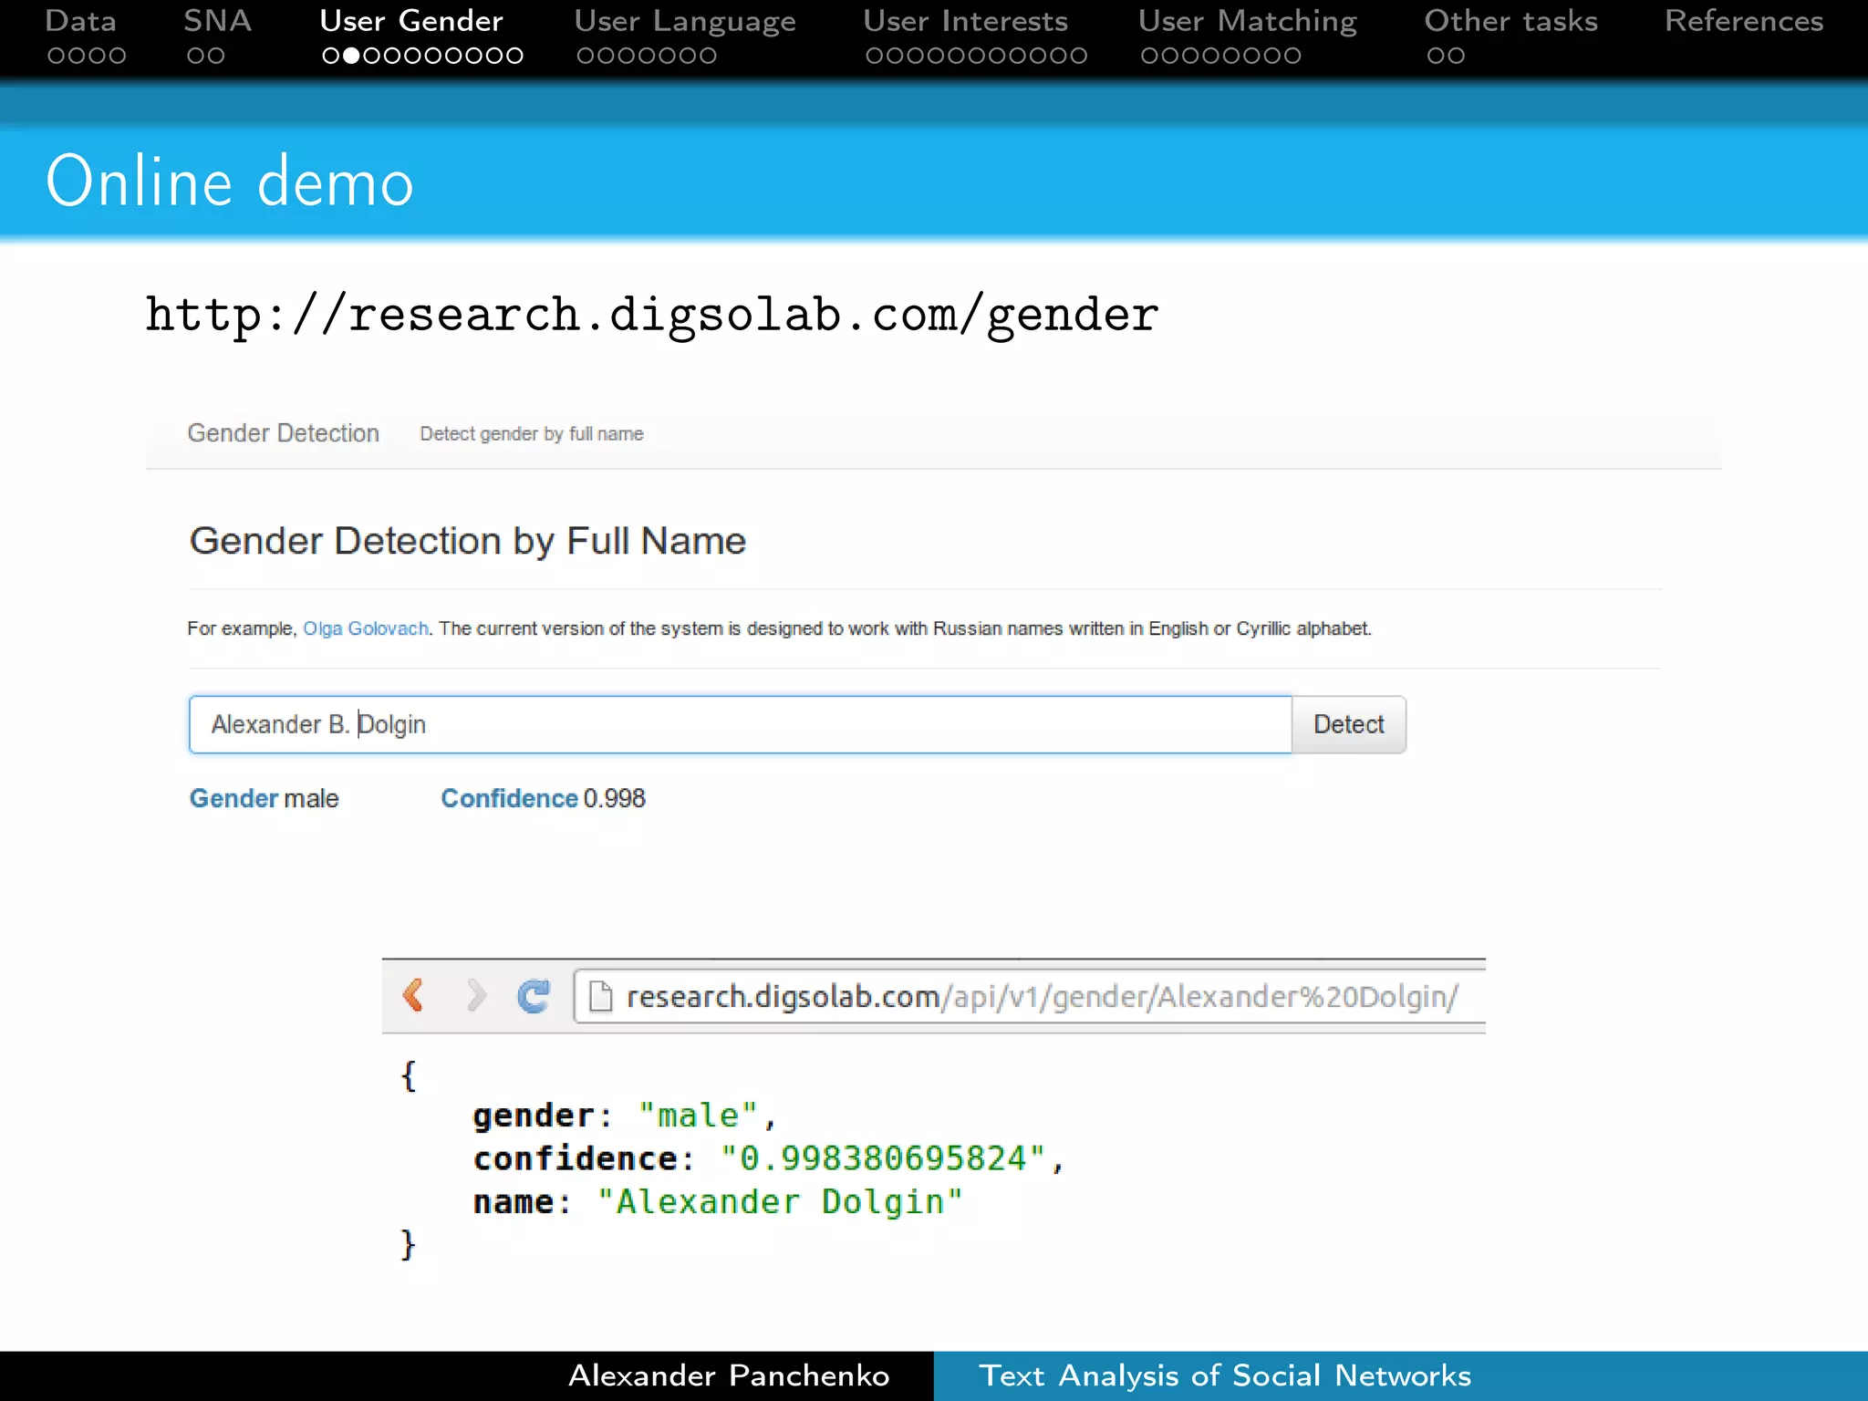
Task: Click the Confidence 0.998 result value
Action: click(544, 798)
